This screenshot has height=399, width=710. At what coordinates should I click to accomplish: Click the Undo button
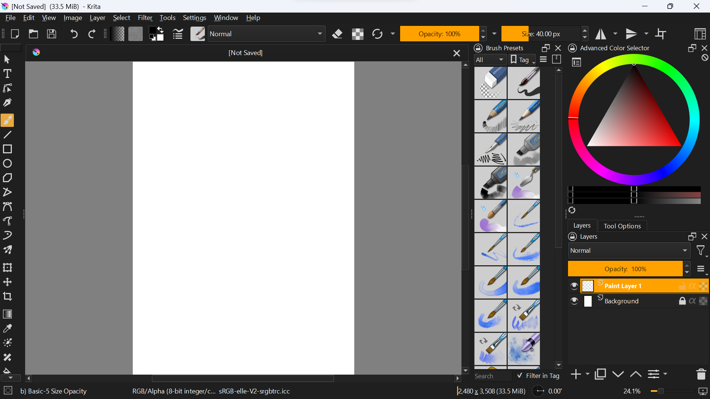(x=74, y=34)
